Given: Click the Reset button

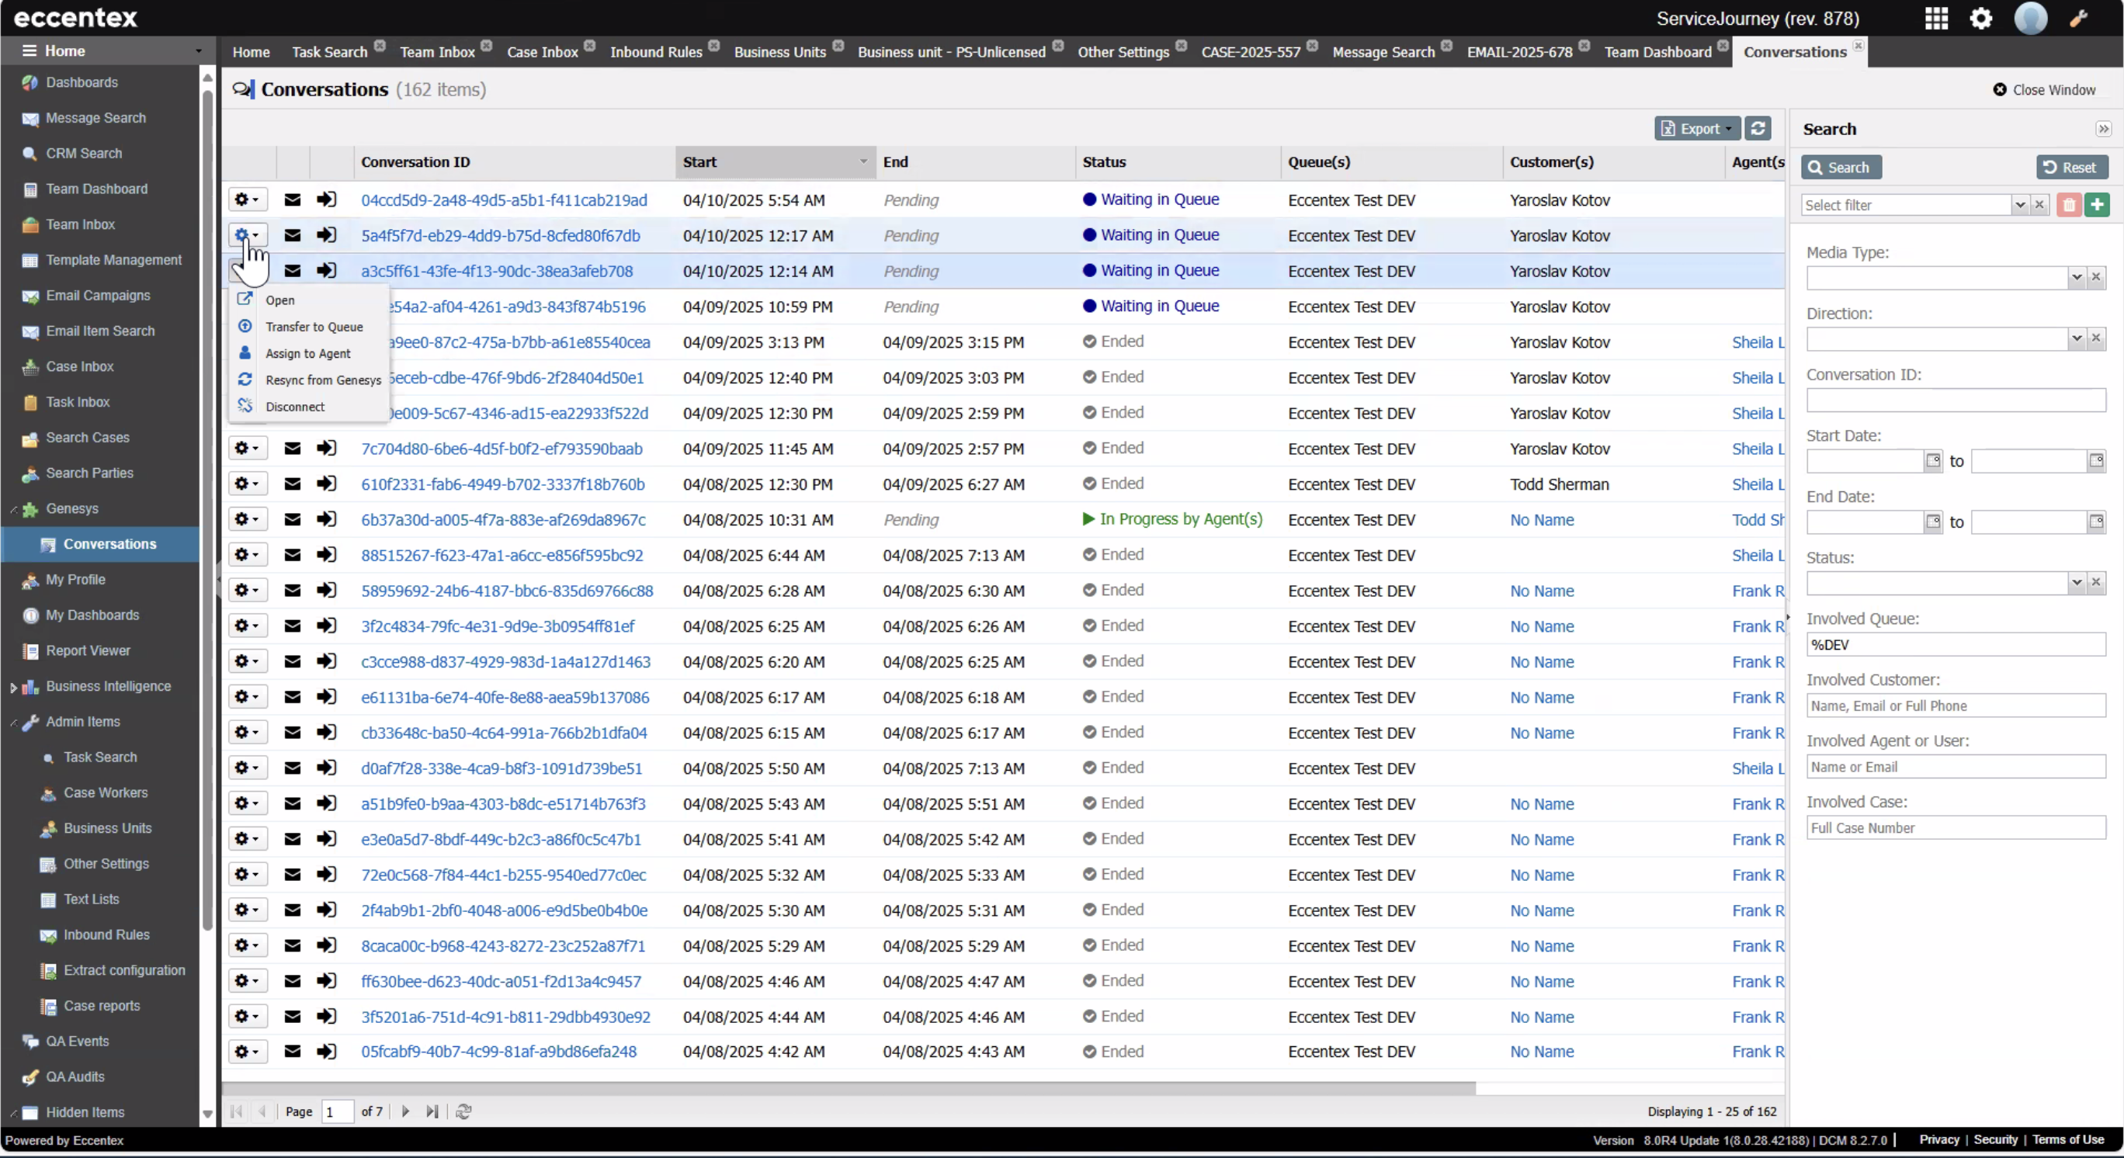Looking at the screenshot, I should (2071, 168).
